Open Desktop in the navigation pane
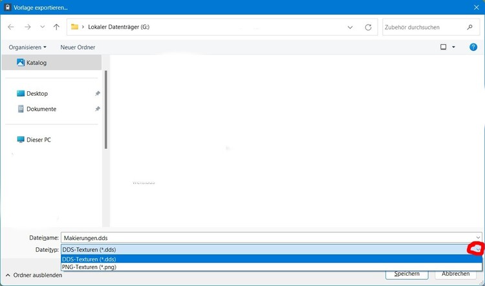The height and width of the screenshot is (286, 485). pyautogui.click(x=37, y=93)
